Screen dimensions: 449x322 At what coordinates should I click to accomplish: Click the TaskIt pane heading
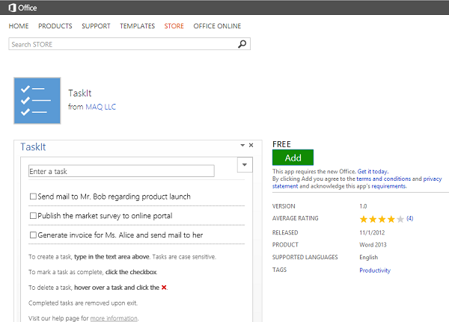point(33,146)
